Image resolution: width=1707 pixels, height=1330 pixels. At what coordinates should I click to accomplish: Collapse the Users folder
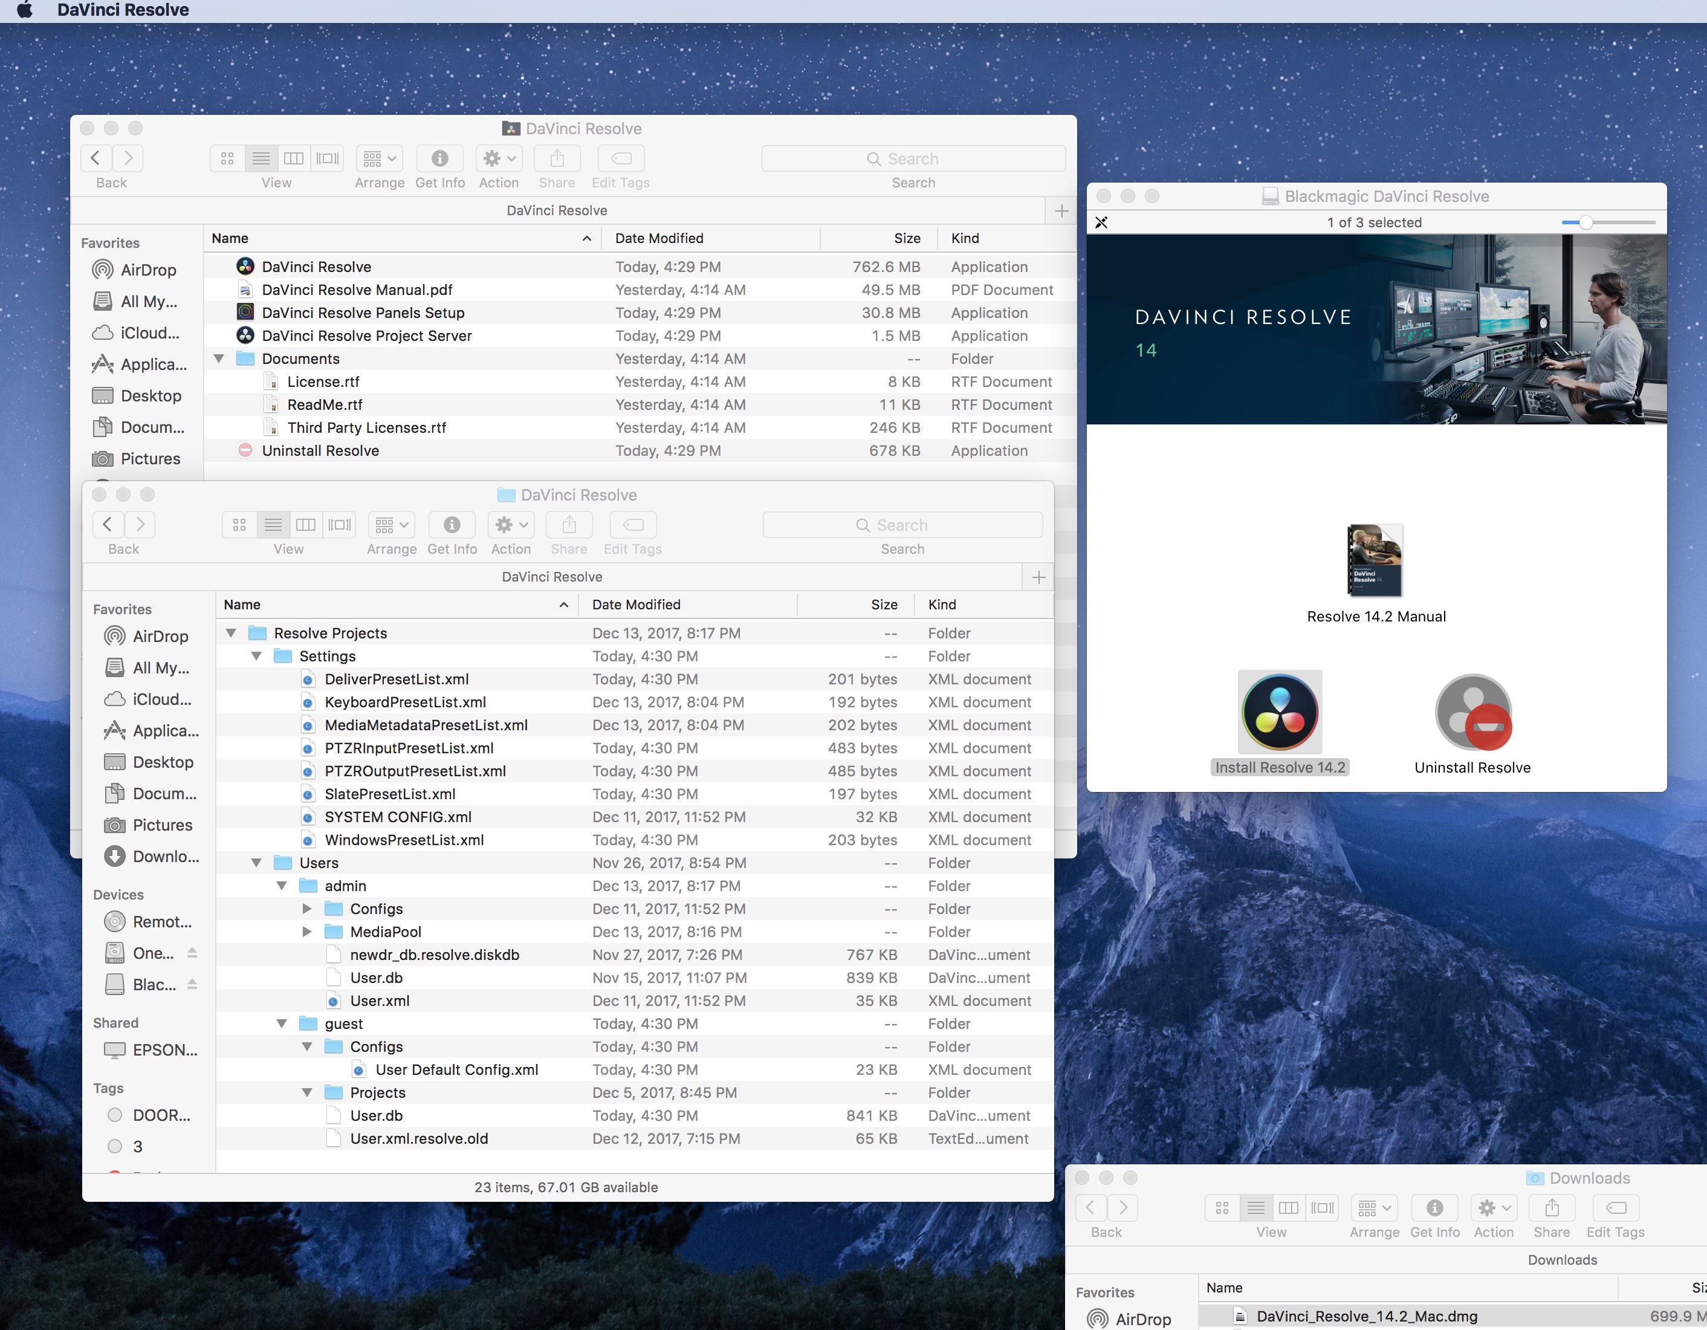pos(256,863)
